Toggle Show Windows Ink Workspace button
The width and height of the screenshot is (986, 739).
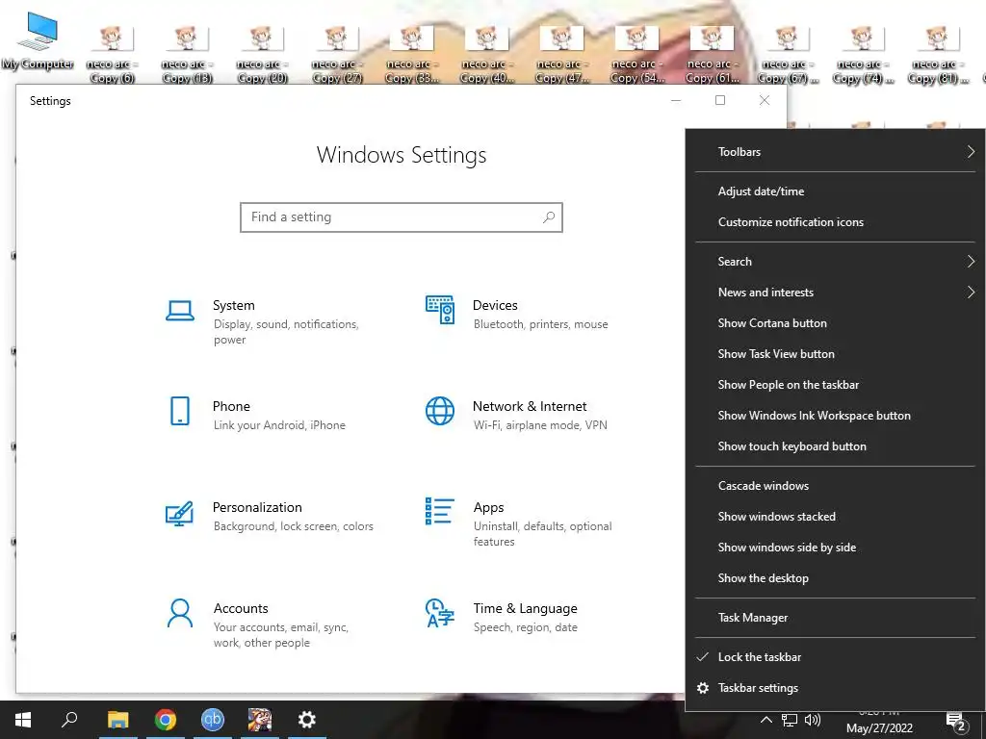[835, 416]
